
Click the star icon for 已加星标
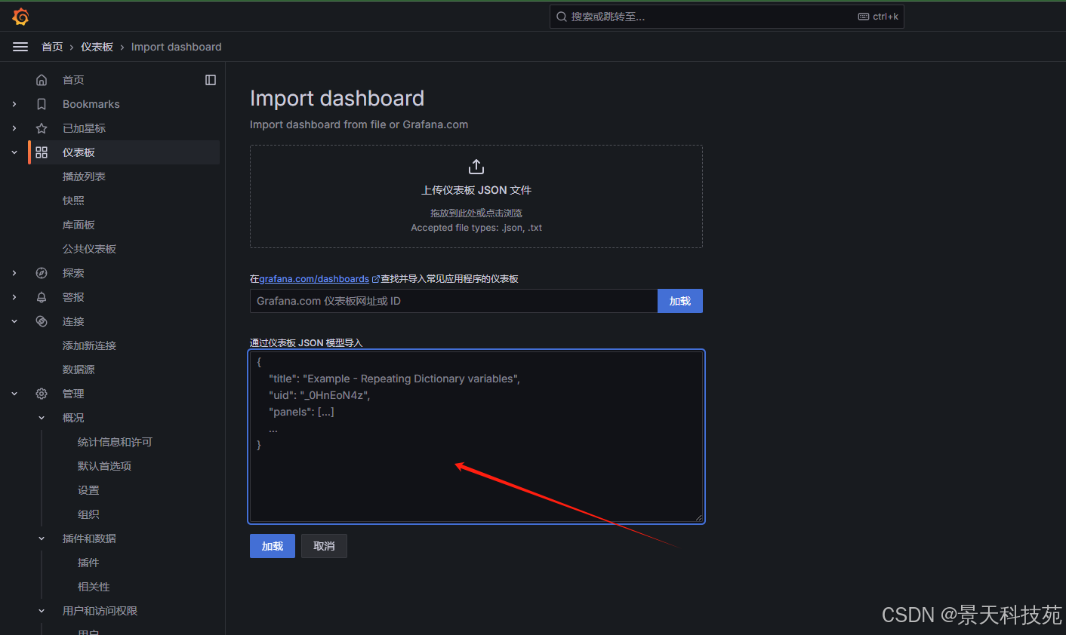click(42, 128)
